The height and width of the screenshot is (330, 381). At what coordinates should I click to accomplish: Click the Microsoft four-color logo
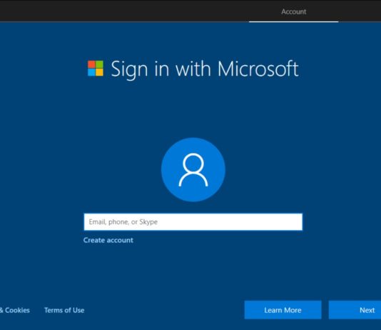(96, 69)
